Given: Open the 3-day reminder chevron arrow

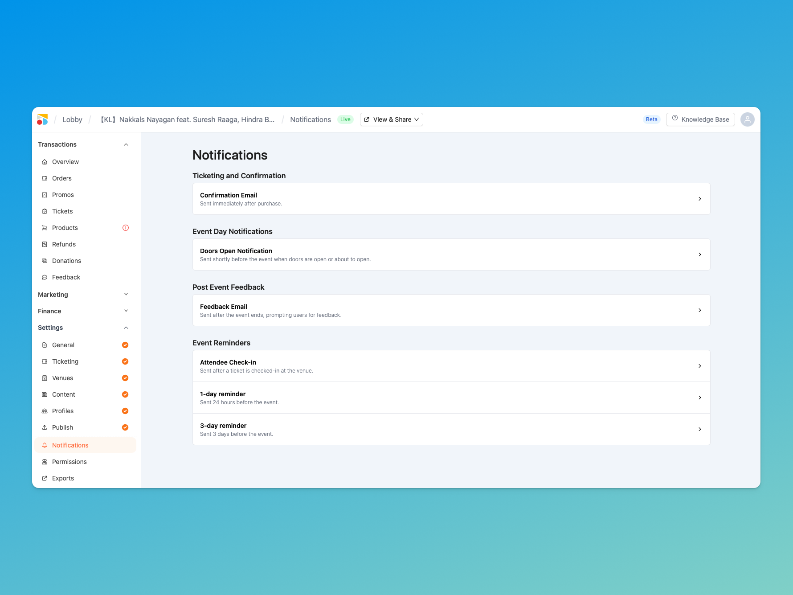Looking at the screenshot, I should tap(699, 429).
